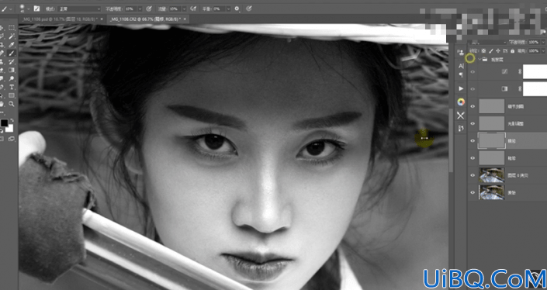547x290 pixels.
Task: Open the layer fill dropdown arrow
Action: (x=543, y=51)
